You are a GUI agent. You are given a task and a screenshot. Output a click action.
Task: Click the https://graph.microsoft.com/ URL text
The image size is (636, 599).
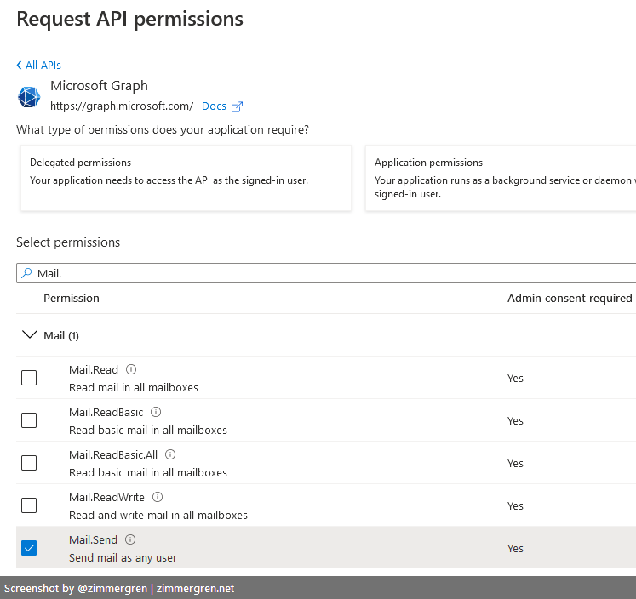click(x=122, y=106)
